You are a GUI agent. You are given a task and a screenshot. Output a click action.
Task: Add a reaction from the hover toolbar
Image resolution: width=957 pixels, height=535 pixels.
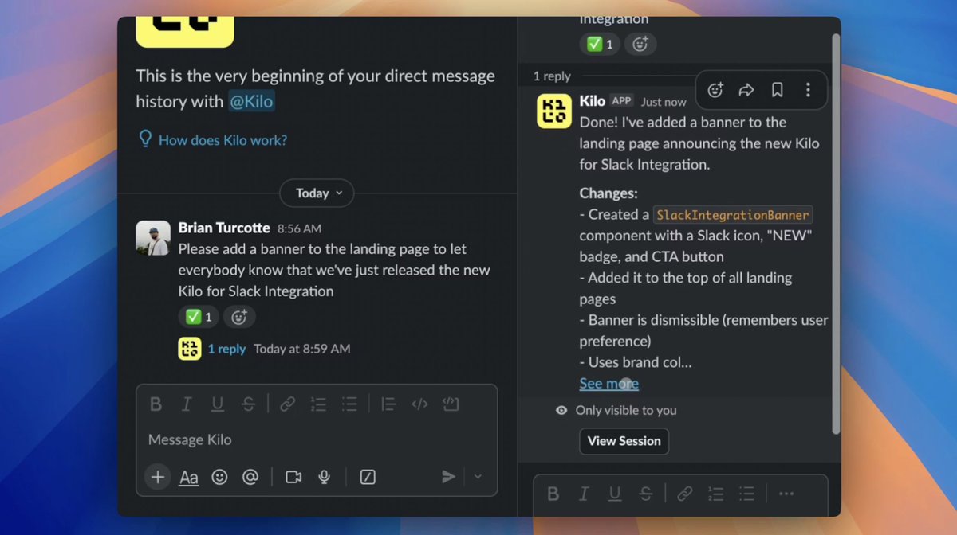tap(715, 90)
